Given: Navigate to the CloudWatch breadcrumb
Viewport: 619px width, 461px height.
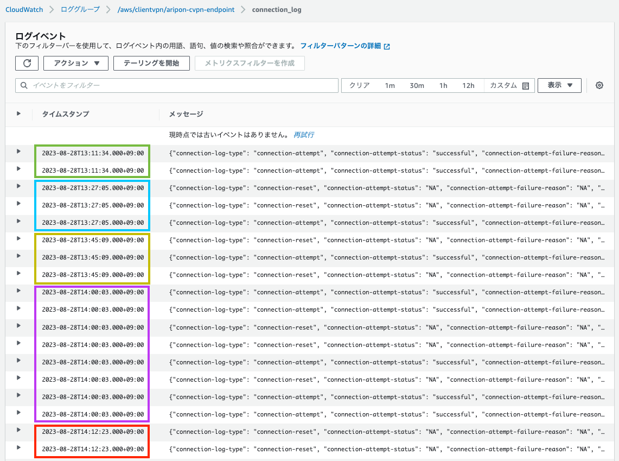Looking at the screenshot, I should 24,9.
